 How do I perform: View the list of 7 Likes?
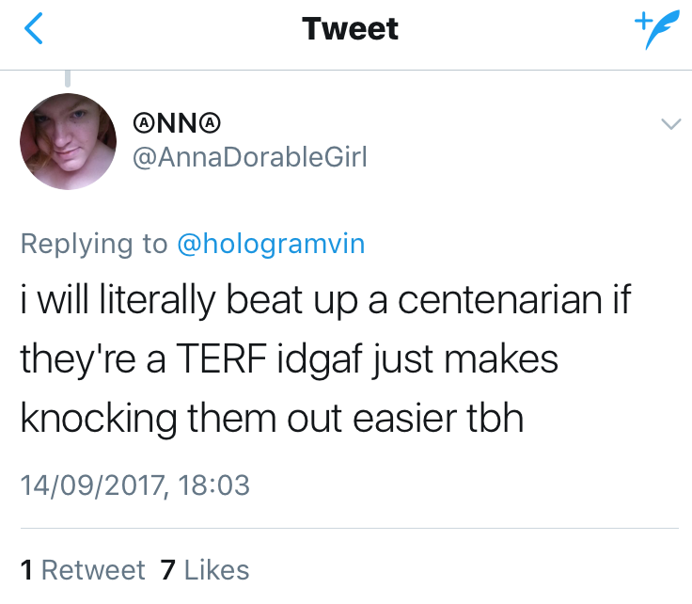[x=205, y=570]
